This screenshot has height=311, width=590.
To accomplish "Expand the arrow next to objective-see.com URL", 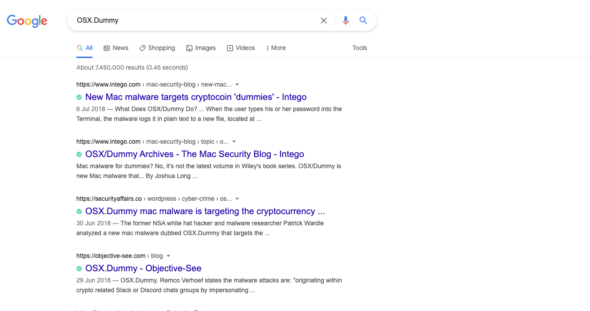I will tap(168, 256).
